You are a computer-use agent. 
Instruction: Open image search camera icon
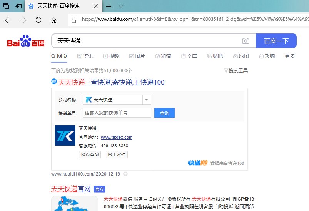click(x=246, y=41)
